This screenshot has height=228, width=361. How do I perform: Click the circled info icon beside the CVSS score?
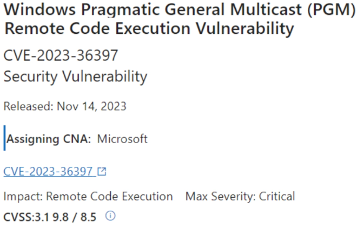click(x=110, y=216)
